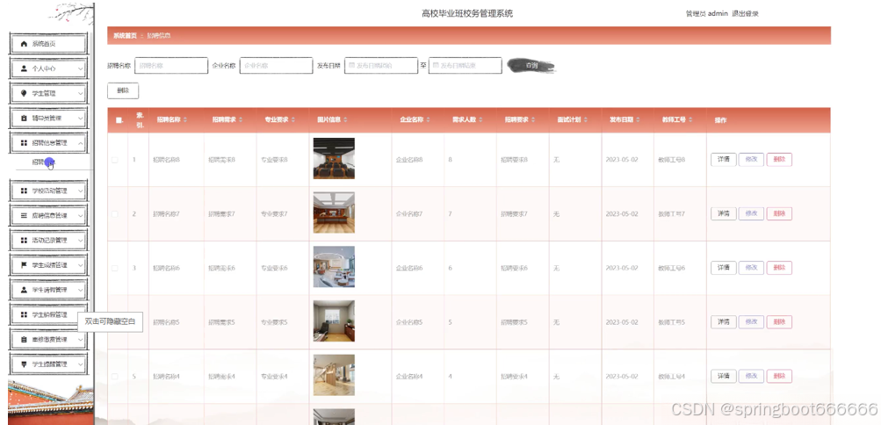Sort table by 需求人数 column arrows

[x=481, y=120]
